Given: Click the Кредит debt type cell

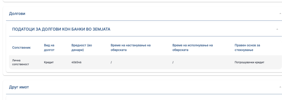Looking at the screenshot, I should pos(49,63).
